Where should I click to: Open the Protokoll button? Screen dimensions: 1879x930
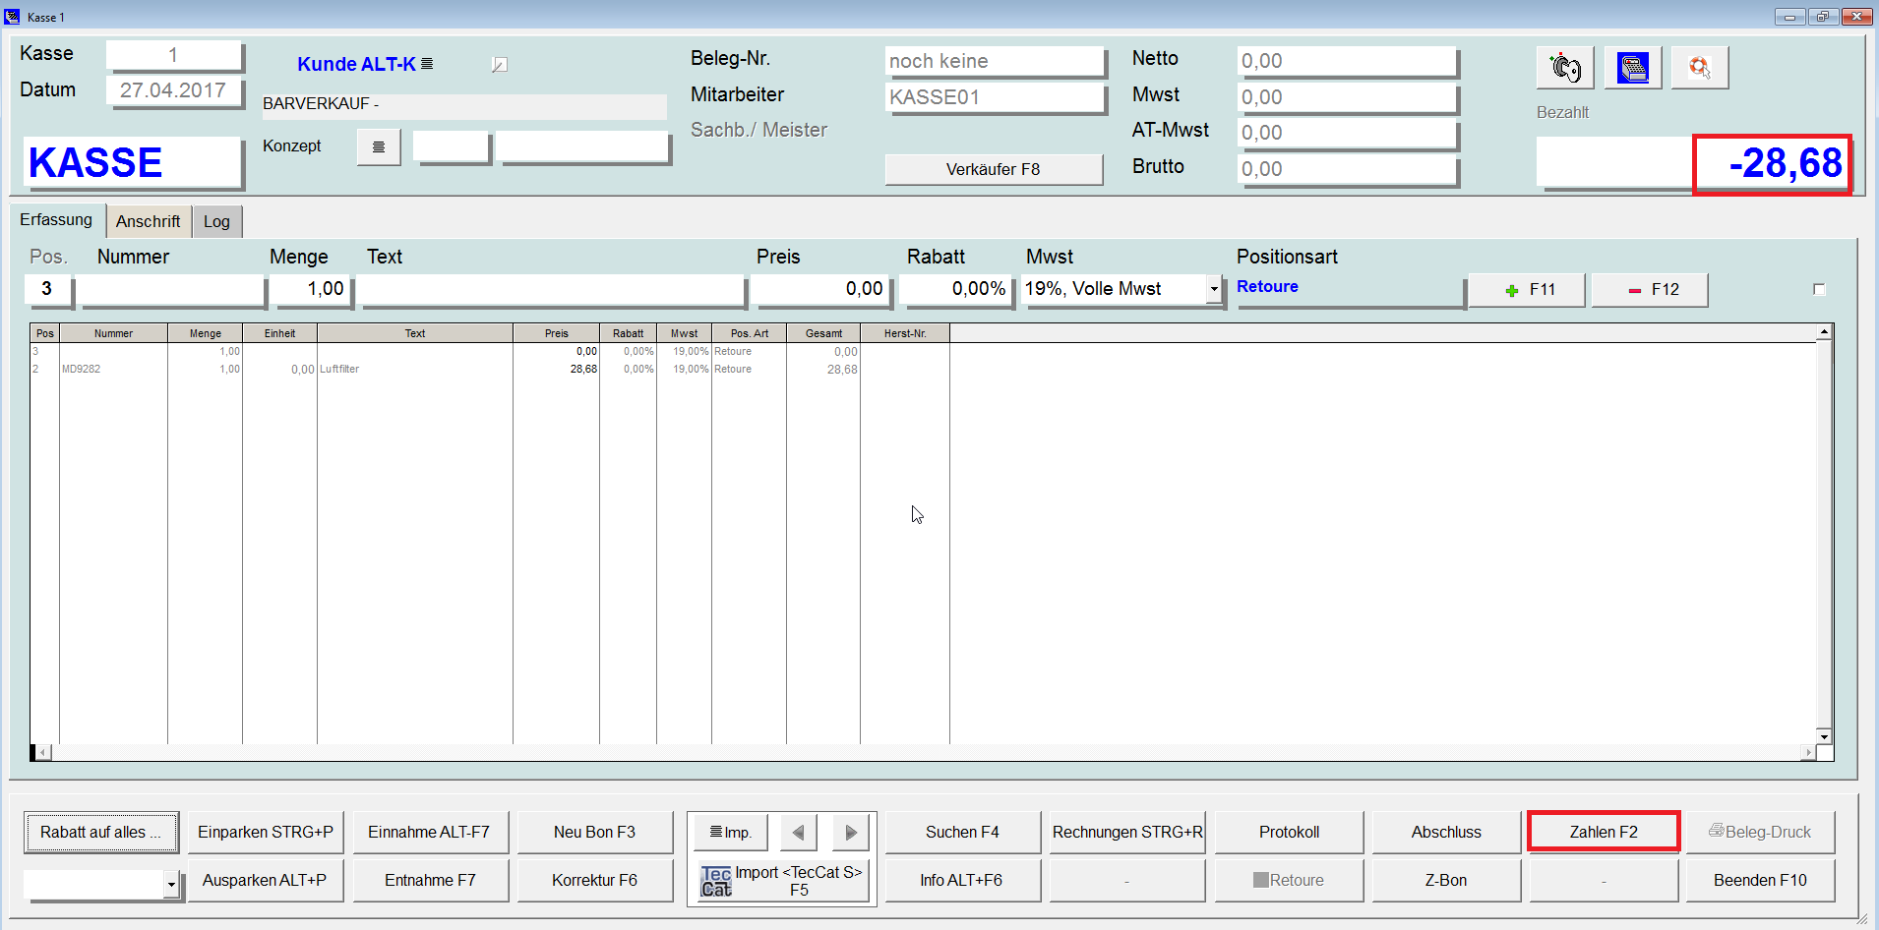[x=1289, y=833]
